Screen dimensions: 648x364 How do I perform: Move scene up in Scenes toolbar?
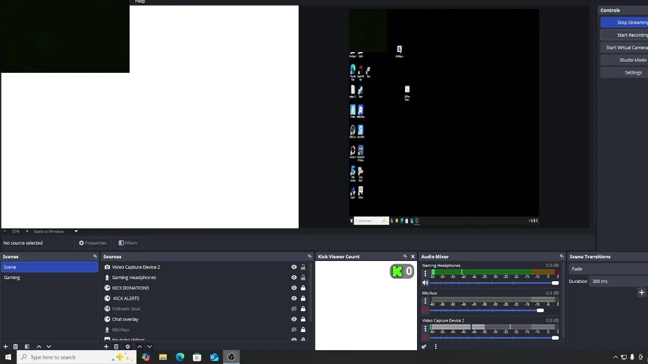tap(38, 347)
